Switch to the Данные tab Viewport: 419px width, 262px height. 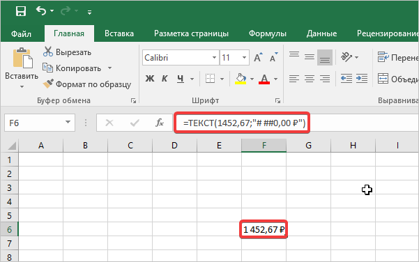coord(321,33)
